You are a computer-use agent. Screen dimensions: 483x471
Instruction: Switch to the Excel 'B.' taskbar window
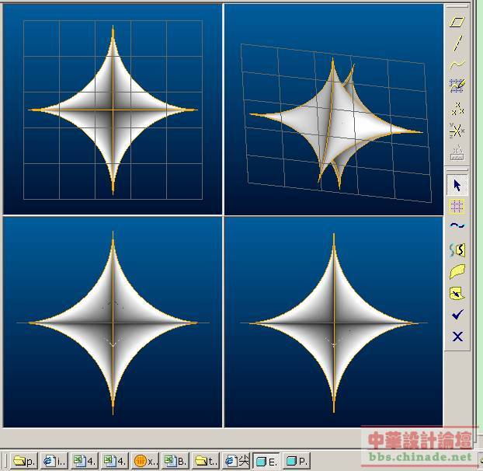(x=175, y=461)
